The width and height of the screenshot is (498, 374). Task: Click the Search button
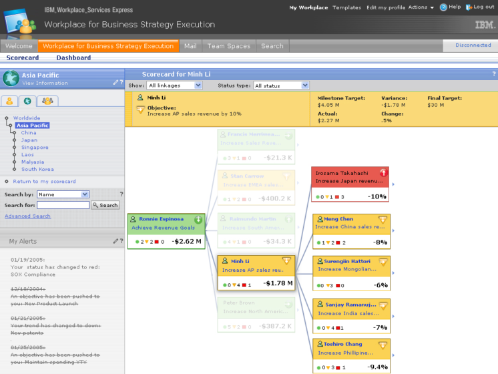[105, 205]
